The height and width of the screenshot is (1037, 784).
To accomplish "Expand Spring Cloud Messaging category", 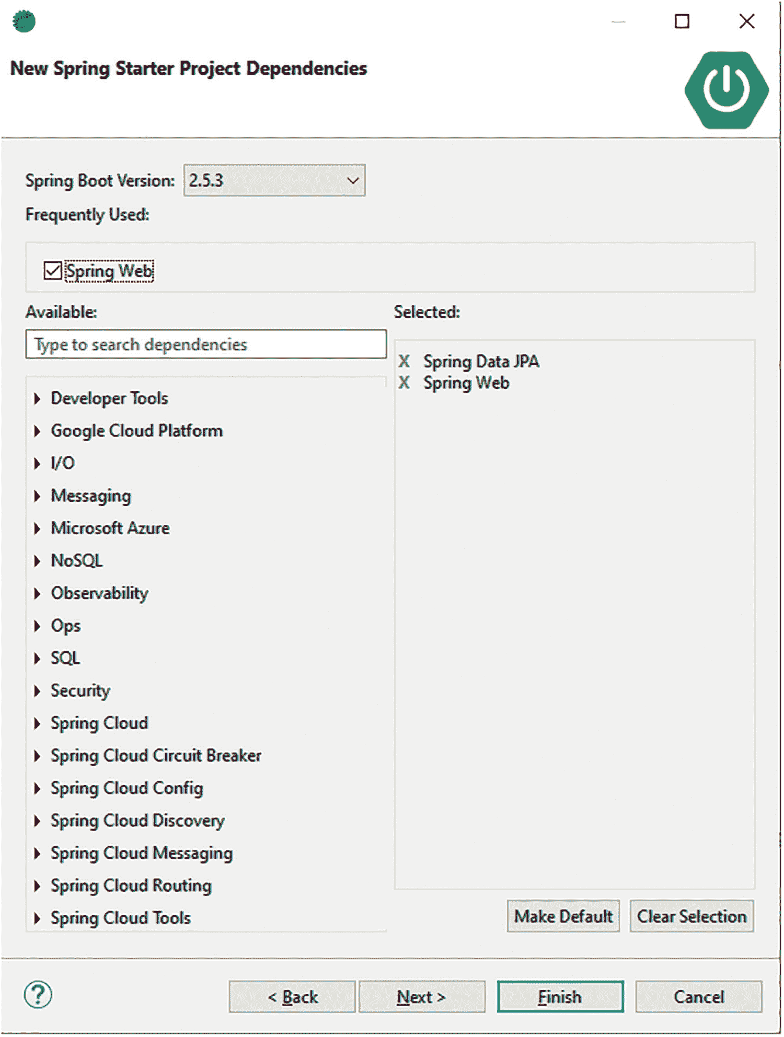I will 37,854.
